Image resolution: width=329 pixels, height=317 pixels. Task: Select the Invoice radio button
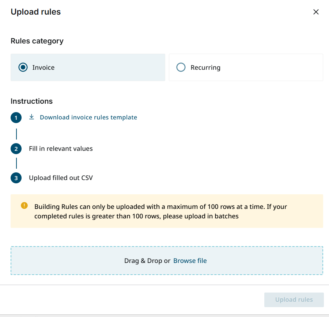(23, 68)
